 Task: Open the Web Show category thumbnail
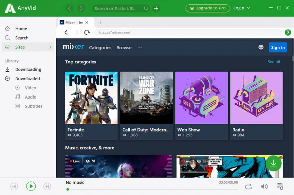coord(202,98)
